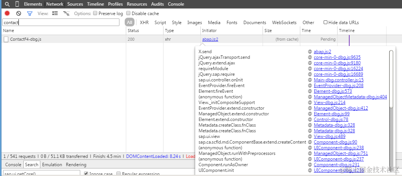
Task: Switch to large request rows view icon
Action: pyautogui.click(x=55, y=13)
